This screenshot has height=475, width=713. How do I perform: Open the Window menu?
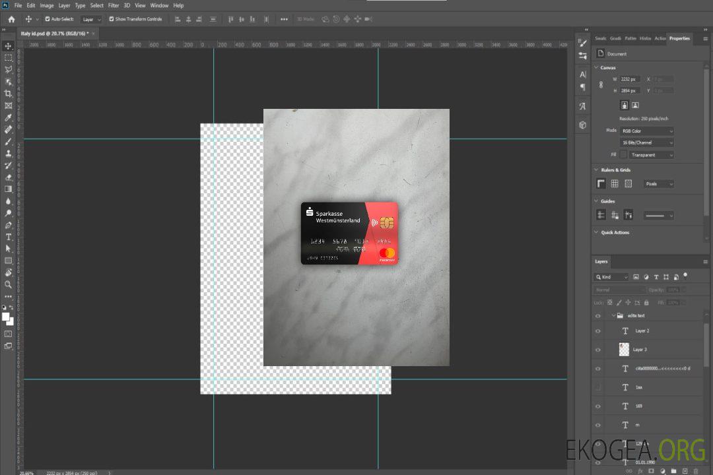point(159,5)
